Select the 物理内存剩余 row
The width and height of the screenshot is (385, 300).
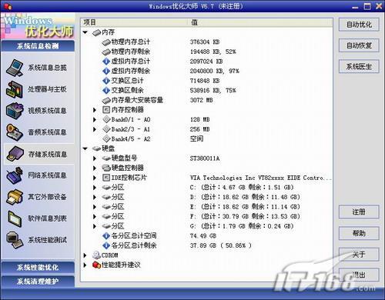click(207, 52)
